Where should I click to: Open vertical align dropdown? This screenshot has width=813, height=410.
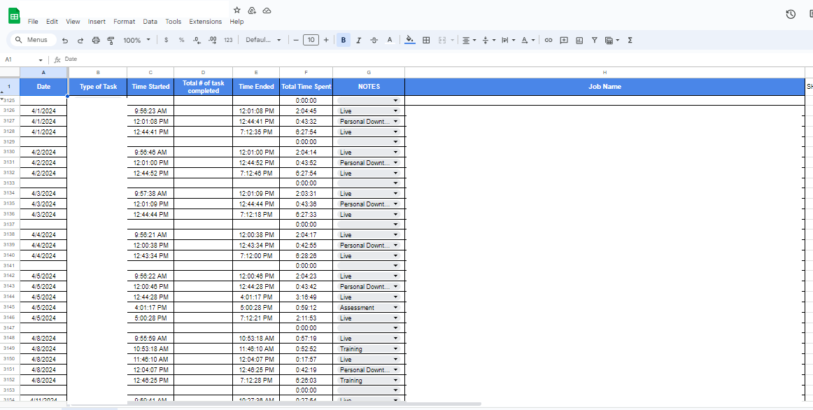pos(489,40)
